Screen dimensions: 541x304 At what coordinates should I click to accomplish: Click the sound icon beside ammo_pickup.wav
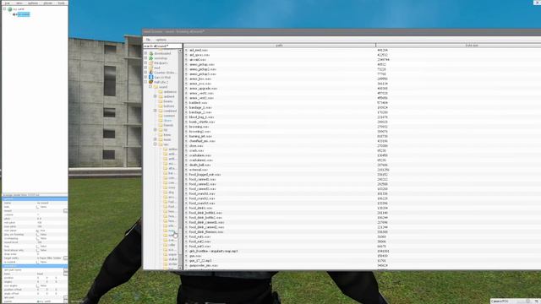pyautogui.click(x=186, y=64)
